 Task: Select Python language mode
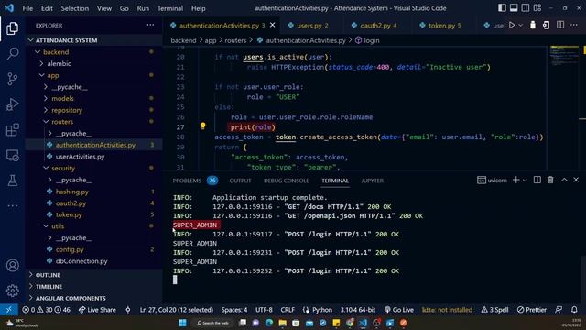pyautogui.click(x=322, y=310)
